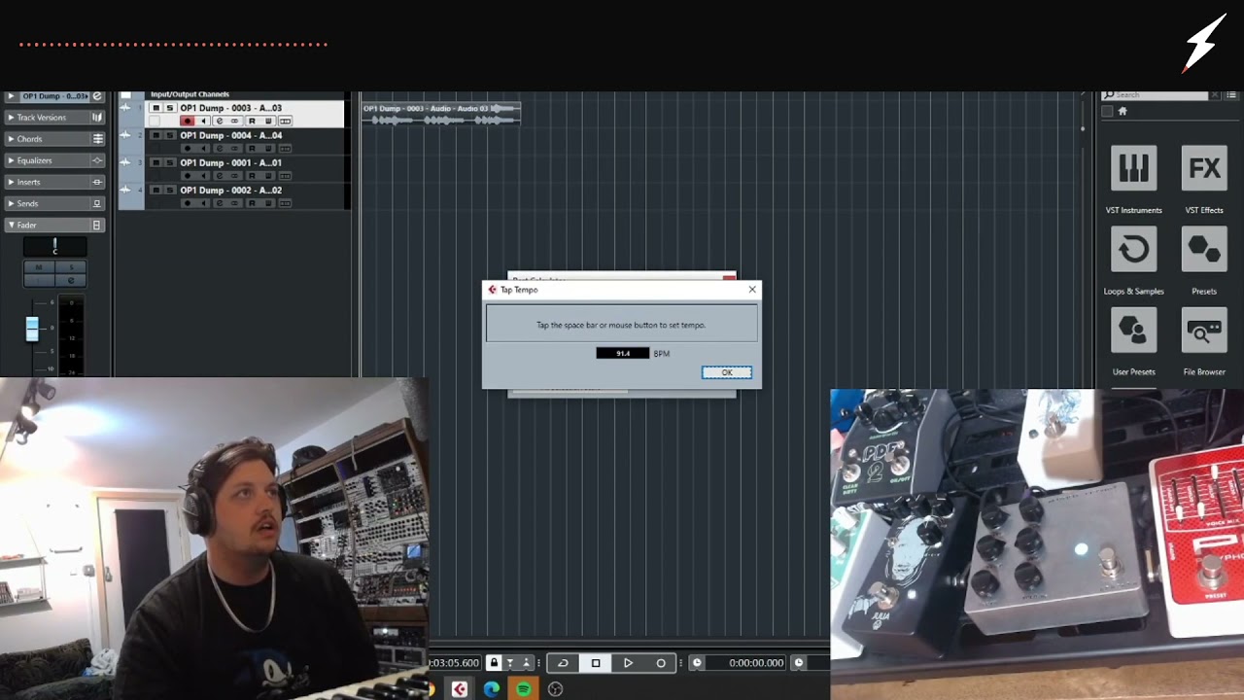Select track OP1 Dump - 0001
1244x700 pixels.
[x=230, y=162]
